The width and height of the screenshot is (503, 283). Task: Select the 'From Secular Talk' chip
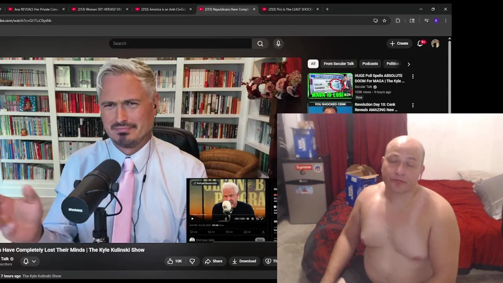point(339,64)
